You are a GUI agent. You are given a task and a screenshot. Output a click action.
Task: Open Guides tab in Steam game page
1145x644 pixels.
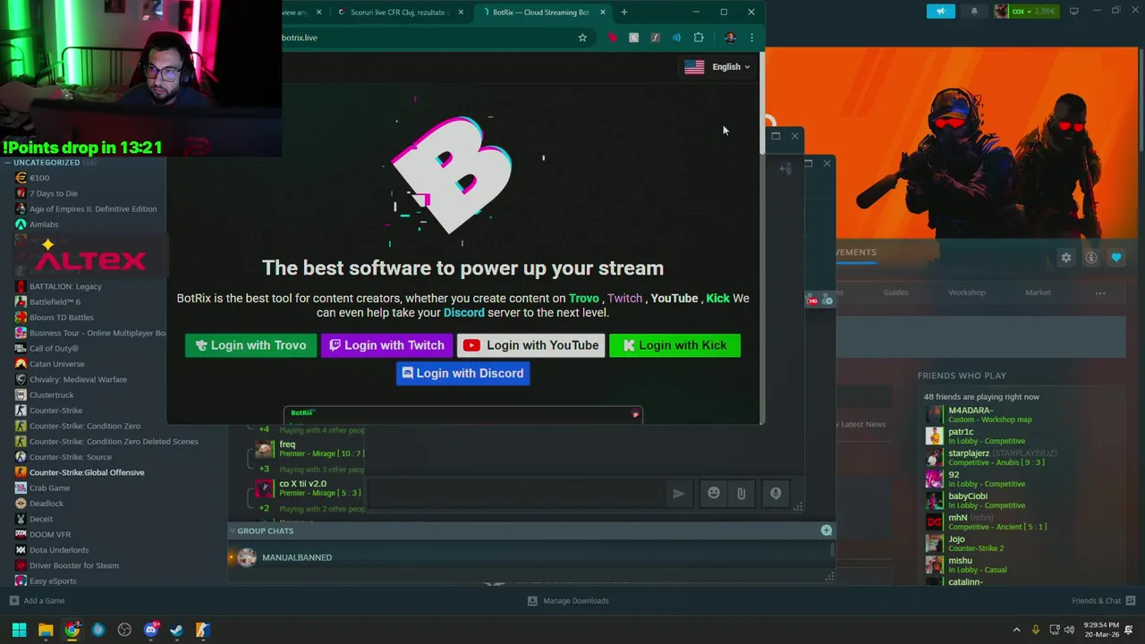pyautogui.click(x=895, y=292)
